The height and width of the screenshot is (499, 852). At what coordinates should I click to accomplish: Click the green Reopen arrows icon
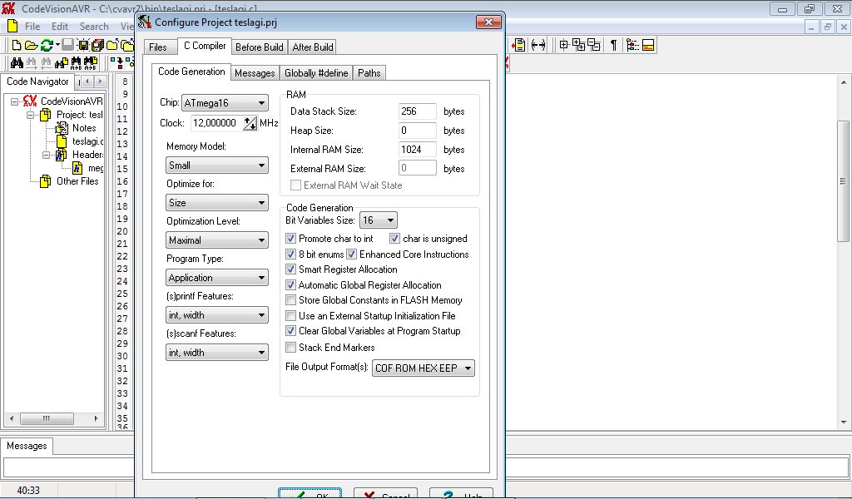[x=47, y=45]
